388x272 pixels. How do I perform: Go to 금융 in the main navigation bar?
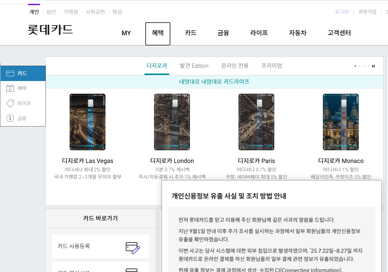[223, 33]
